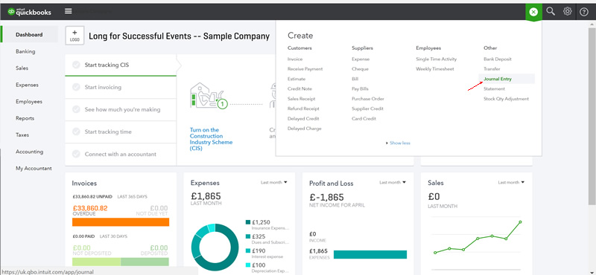
Task: Click check circle beside Connect with an accountant
Action: tap(76, 154)
